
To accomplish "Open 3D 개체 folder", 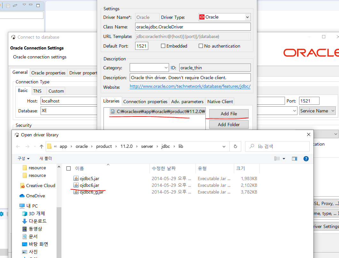I will [x=34, y=214].
